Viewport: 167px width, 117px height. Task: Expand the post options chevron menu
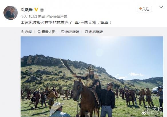[161, 7]
